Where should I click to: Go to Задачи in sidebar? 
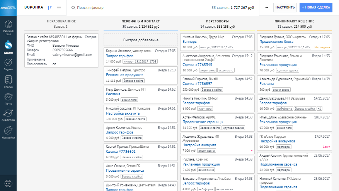click(x=8, y=64)
